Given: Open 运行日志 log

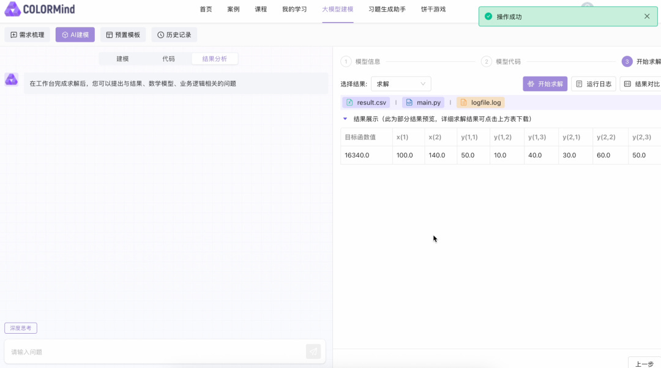Looking at the screenshot, I should [594, 84].
